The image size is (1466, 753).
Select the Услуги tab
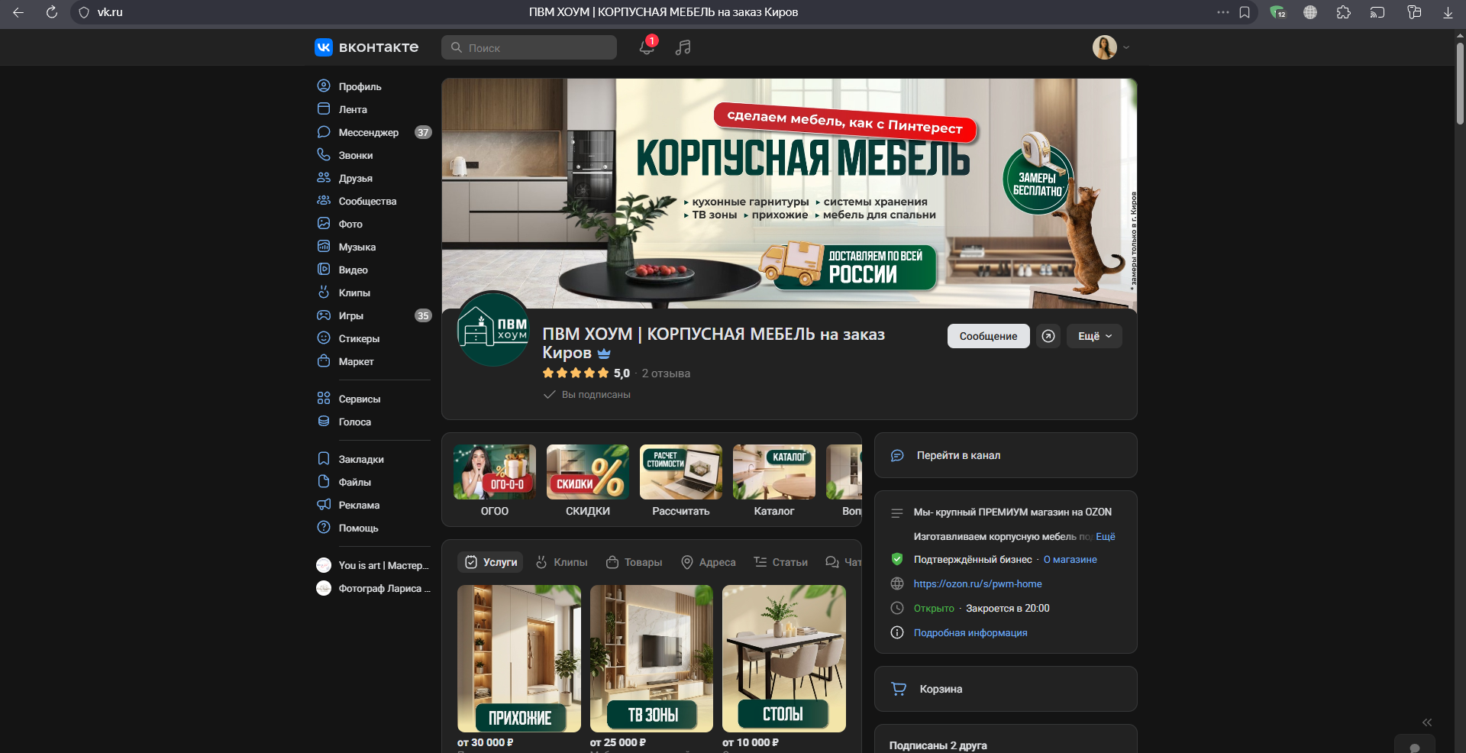click(490, 562)
